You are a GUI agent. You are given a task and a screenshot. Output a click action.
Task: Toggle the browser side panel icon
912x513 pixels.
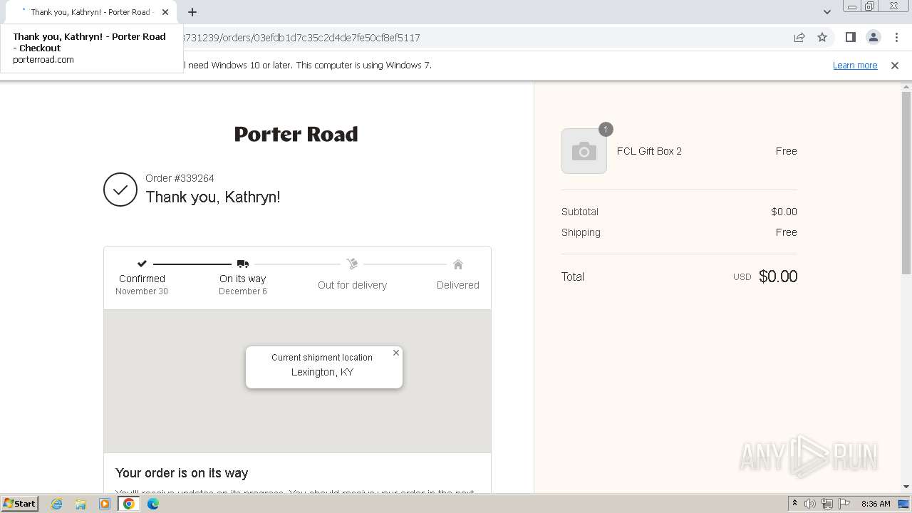click(851, 38)
